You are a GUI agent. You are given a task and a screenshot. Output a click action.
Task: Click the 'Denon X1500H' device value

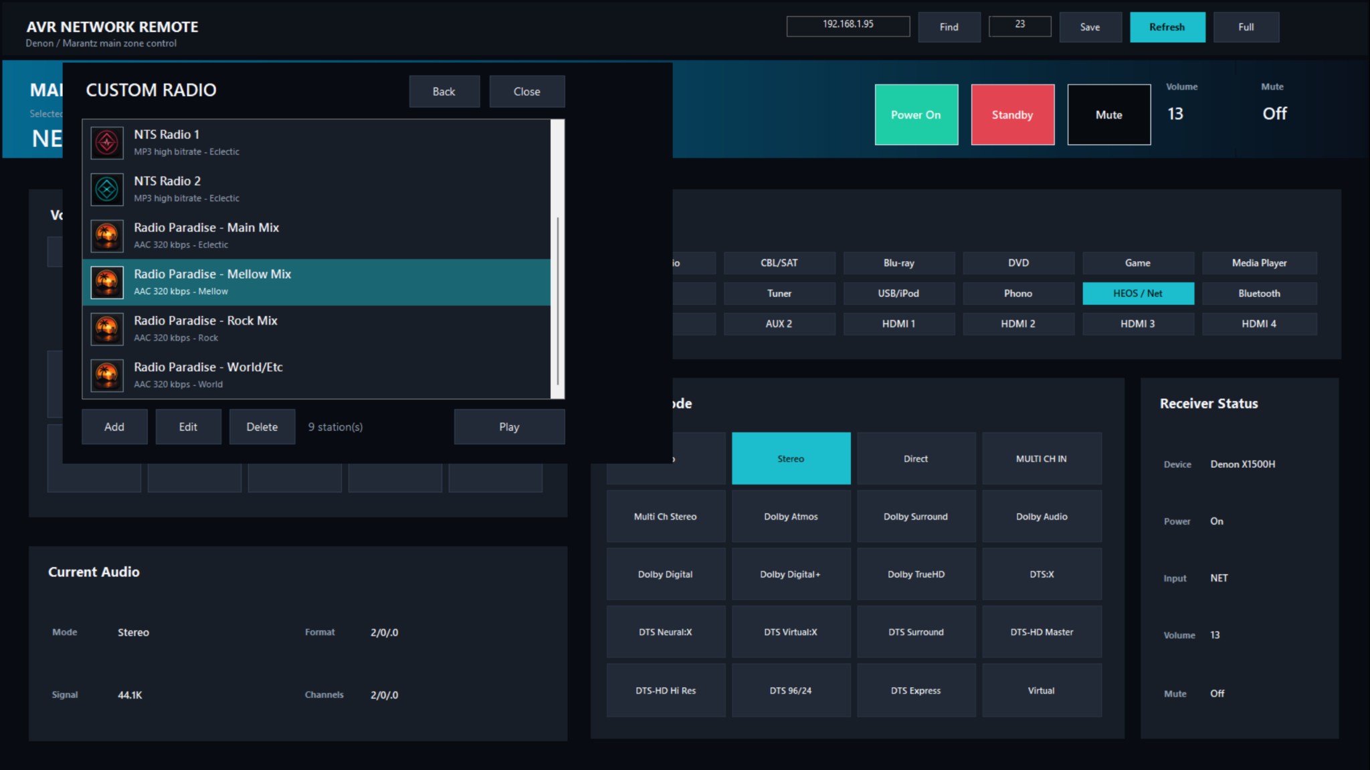point(1243,464)
